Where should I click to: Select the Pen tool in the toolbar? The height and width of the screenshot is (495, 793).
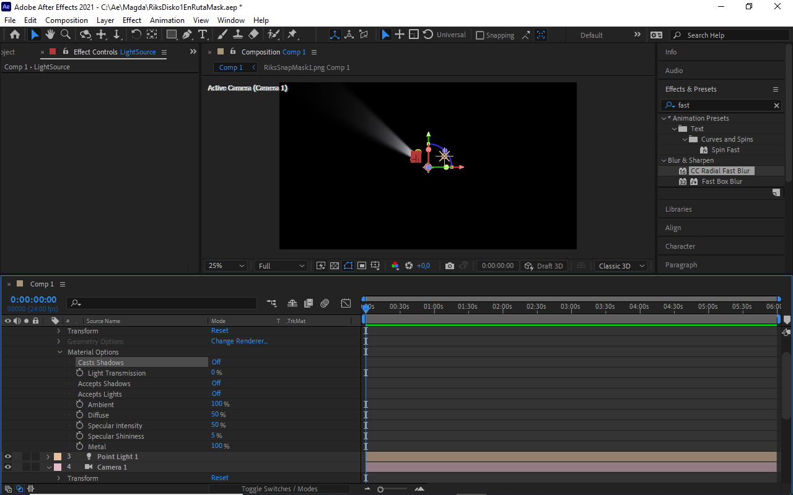point(187,35)
